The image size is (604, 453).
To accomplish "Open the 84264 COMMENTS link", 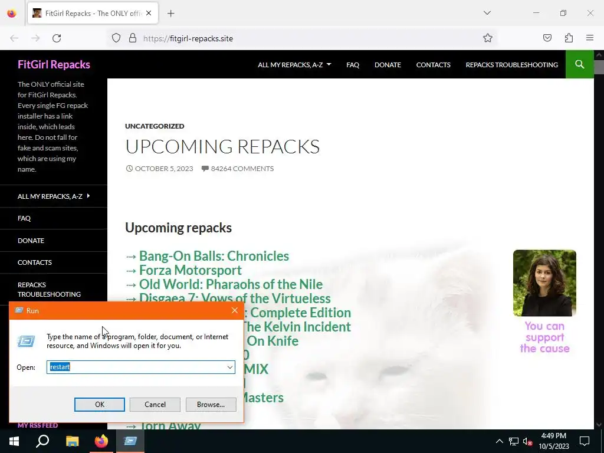I will (x=238, y=168).
